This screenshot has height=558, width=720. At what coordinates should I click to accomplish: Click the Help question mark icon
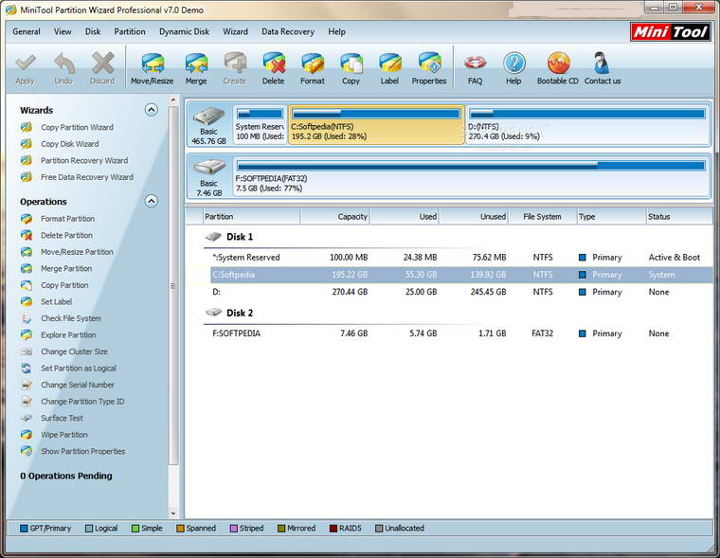point(513,69)
